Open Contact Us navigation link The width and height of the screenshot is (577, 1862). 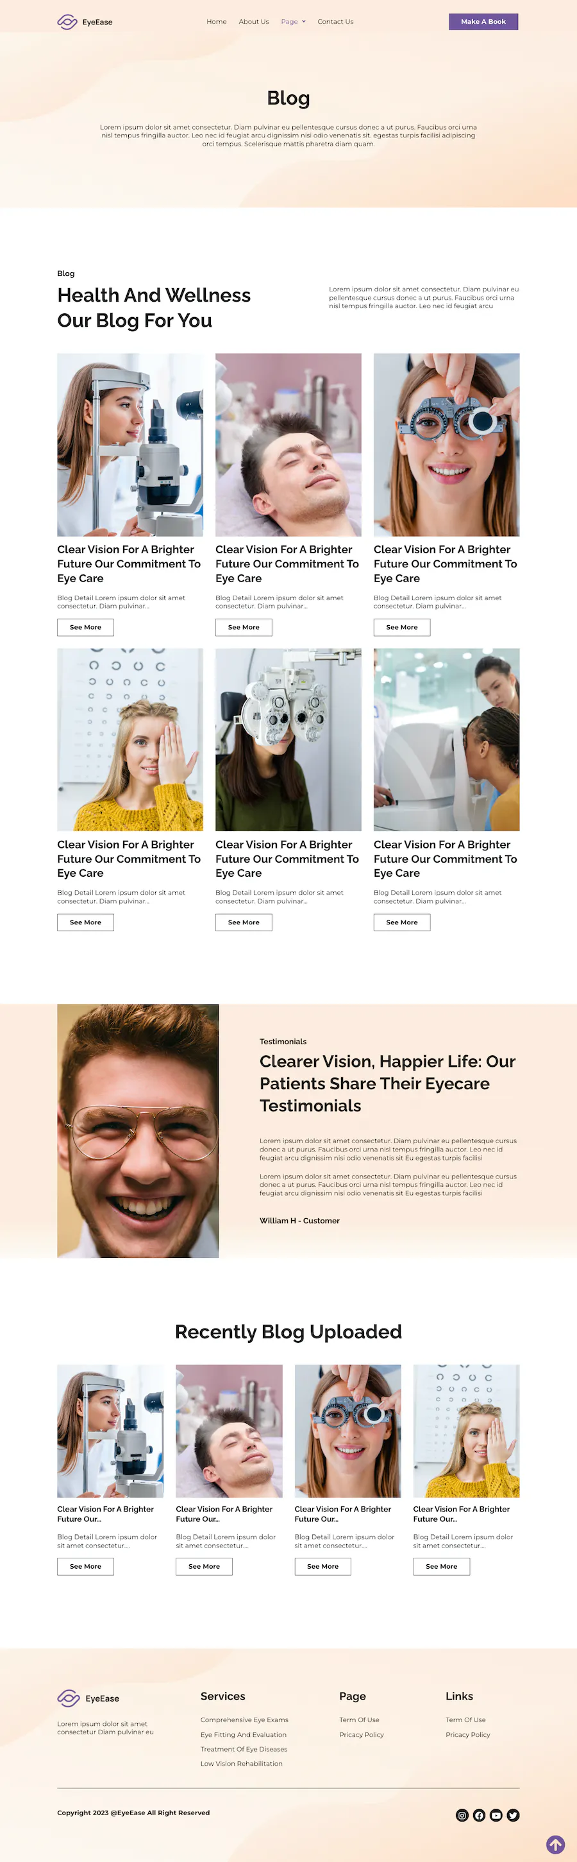click(335, 22)
